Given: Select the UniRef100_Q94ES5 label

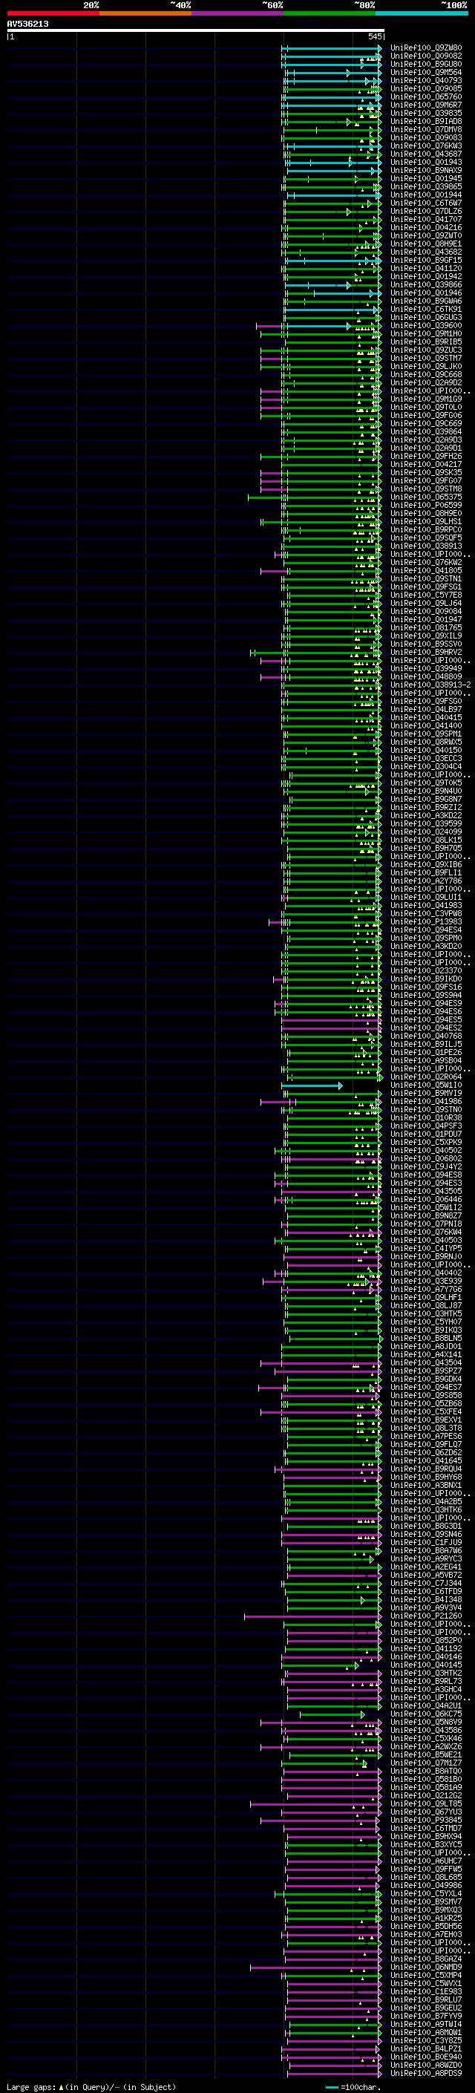Looking at the screenshot, I should coord(425,1019).
